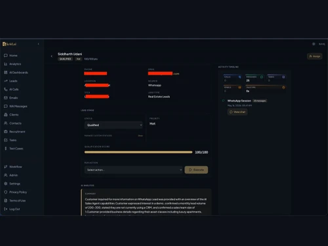Screen dimensions: 328x246
Task: Open WA Messages via its chat bubble icon
Action: (x=6, y=106)
